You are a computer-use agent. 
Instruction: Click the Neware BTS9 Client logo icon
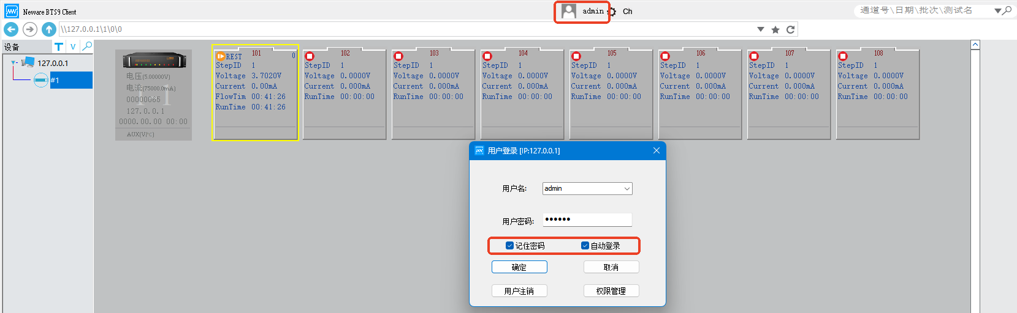(12, 11)
